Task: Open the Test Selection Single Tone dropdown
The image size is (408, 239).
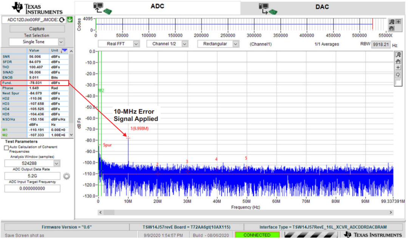Action: point(61,42)
